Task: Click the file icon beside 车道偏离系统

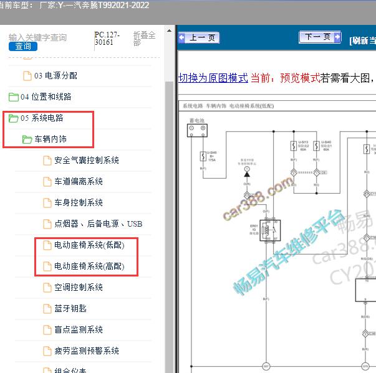Action: tap(47, 181)
